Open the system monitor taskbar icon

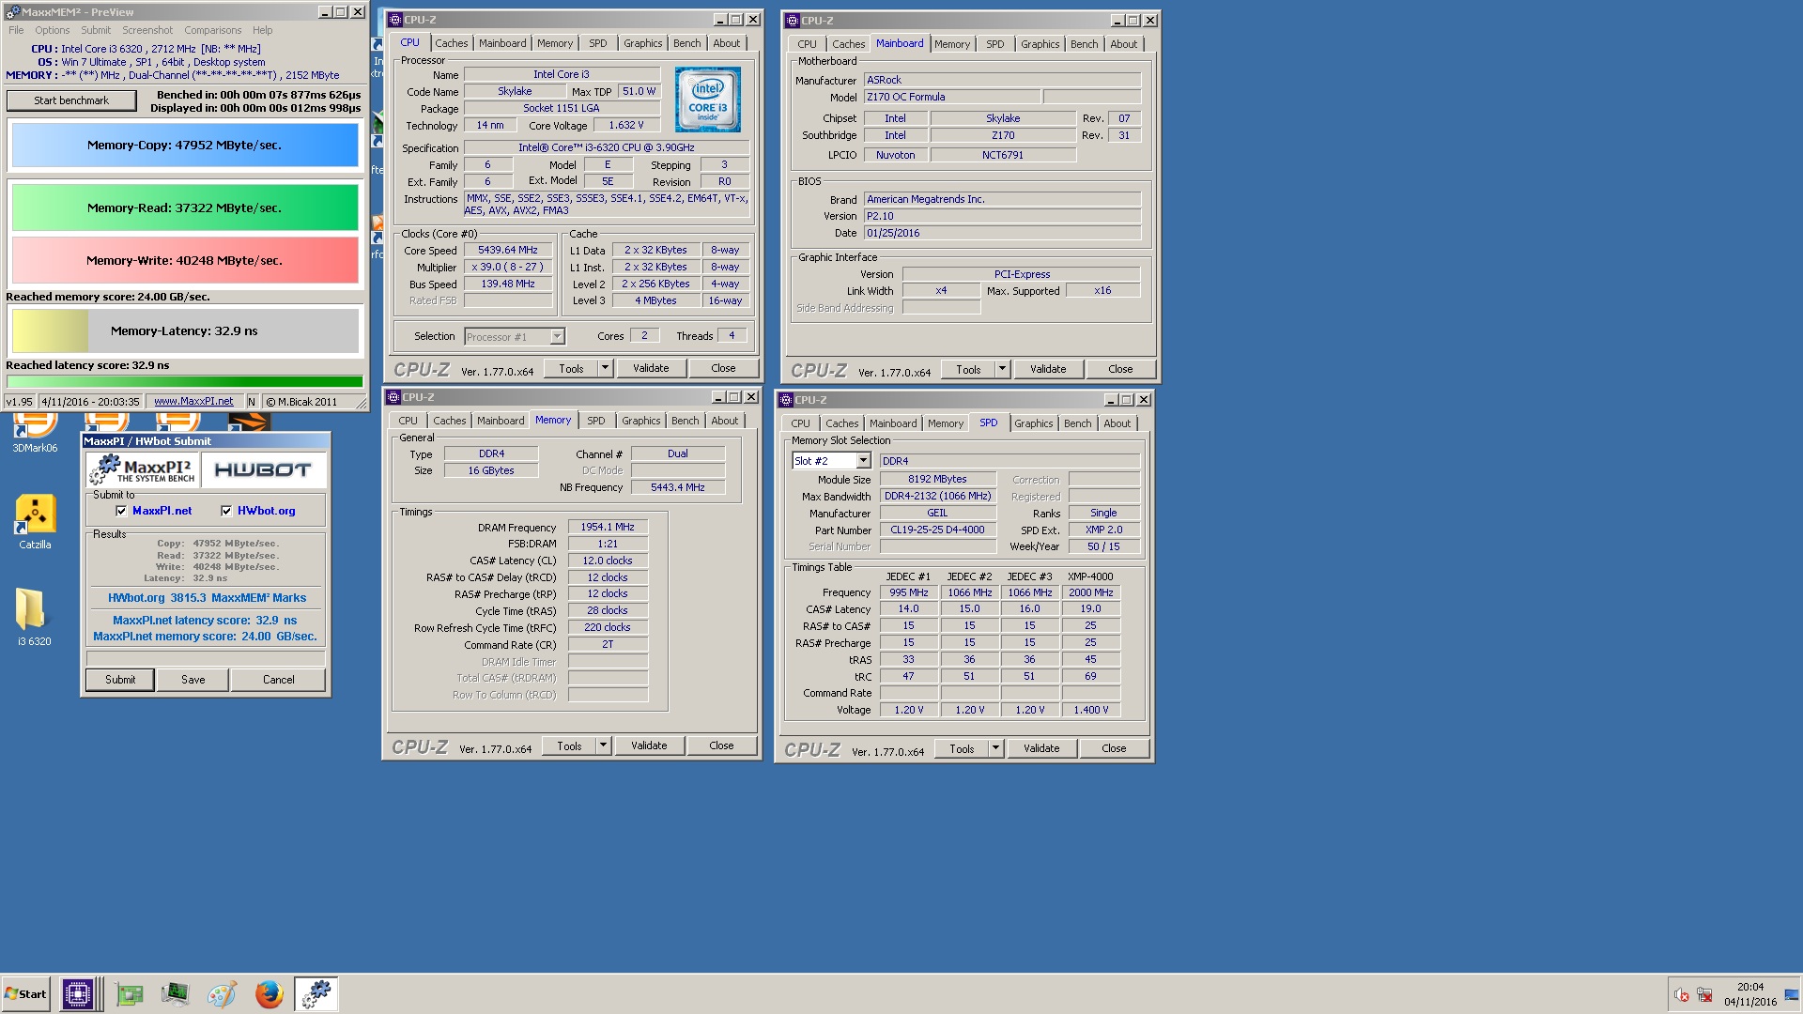pyautogui.click(x=175, y=993)
